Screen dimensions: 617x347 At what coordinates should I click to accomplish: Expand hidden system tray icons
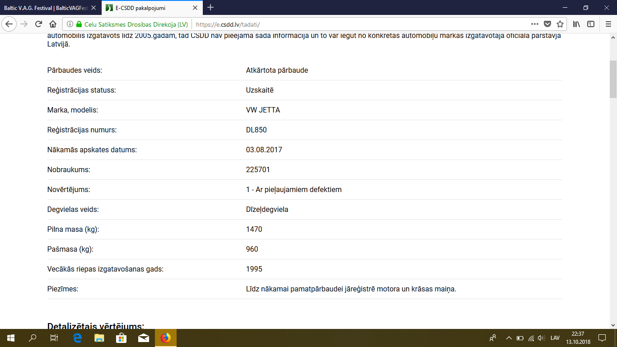click(509, 338)
